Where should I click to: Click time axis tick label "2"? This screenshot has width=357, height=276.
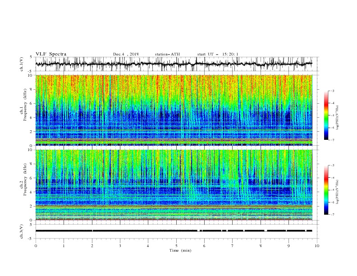[x=92, y=246]
